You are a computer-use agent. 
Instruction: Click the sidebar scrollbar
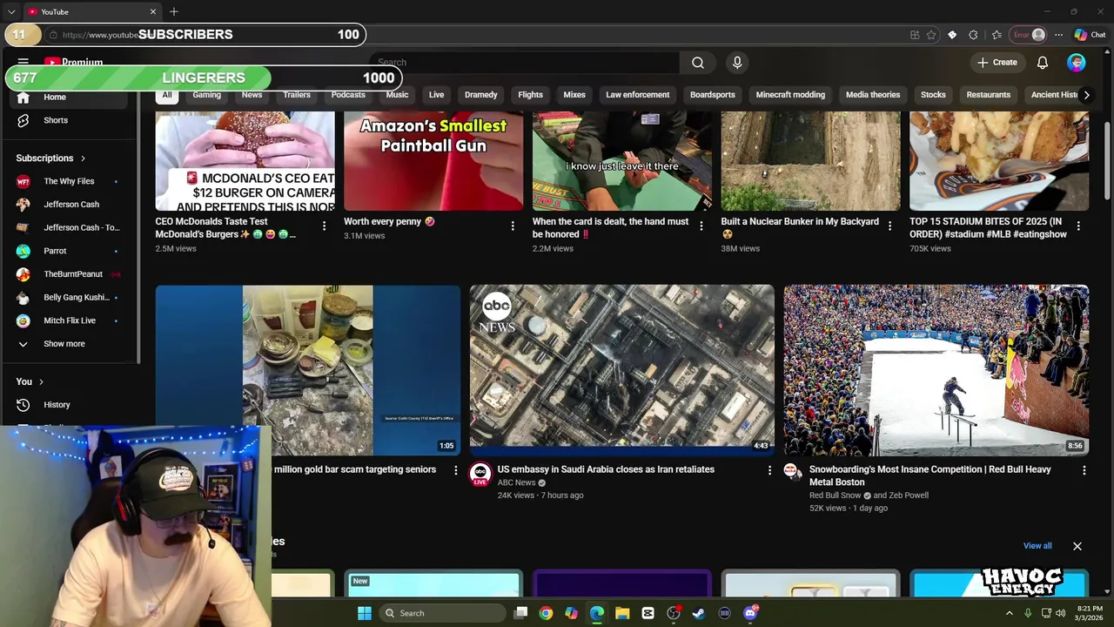point(138,226)
